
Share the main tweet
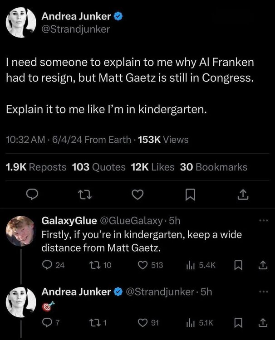tap(243, 194)
